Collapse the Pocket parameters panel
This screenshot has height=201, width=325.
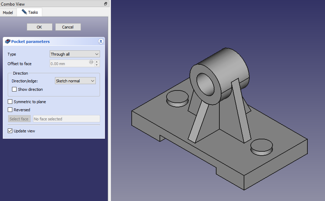click(x=101, y=42)
